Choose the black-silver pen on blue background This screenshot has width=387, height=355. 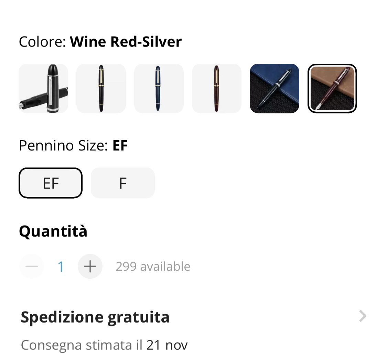275,88
